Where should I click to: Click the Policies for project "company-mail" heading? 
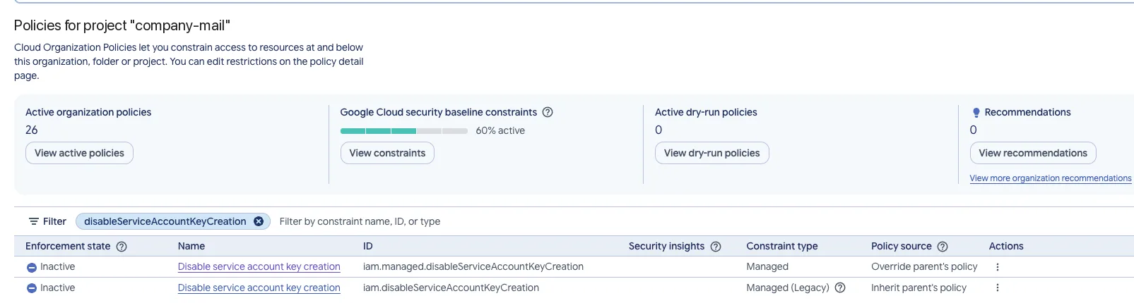click(x=122, y=25)
